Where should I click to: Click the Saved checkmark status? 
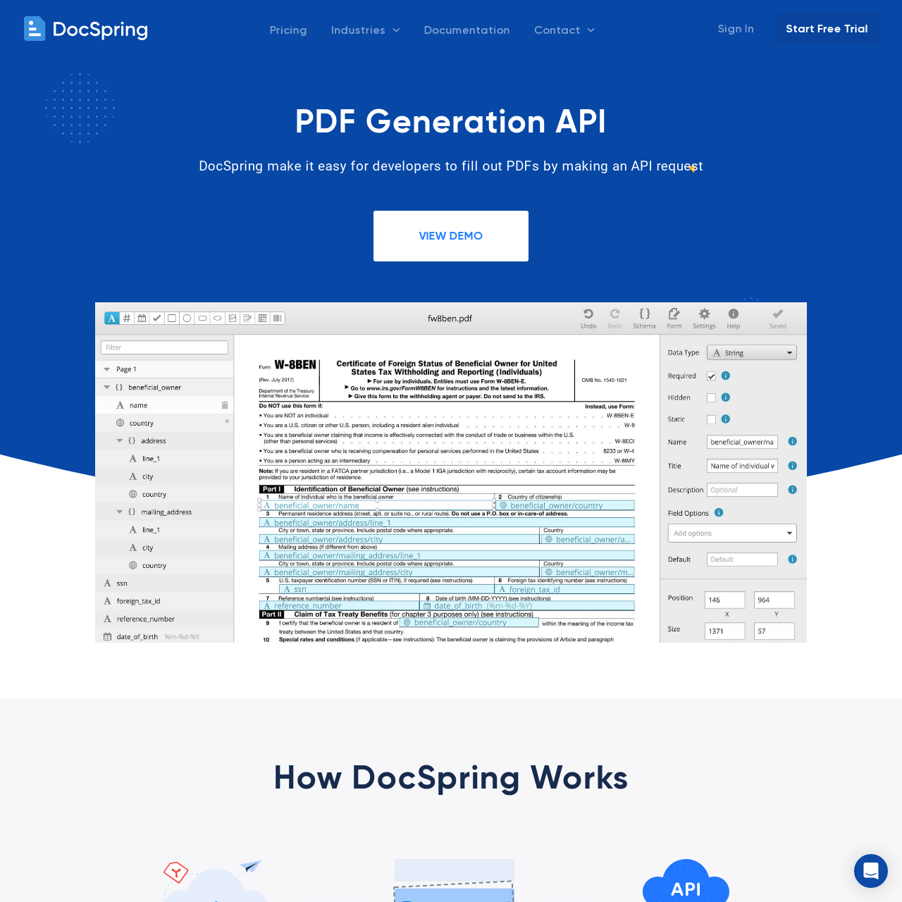778,318
